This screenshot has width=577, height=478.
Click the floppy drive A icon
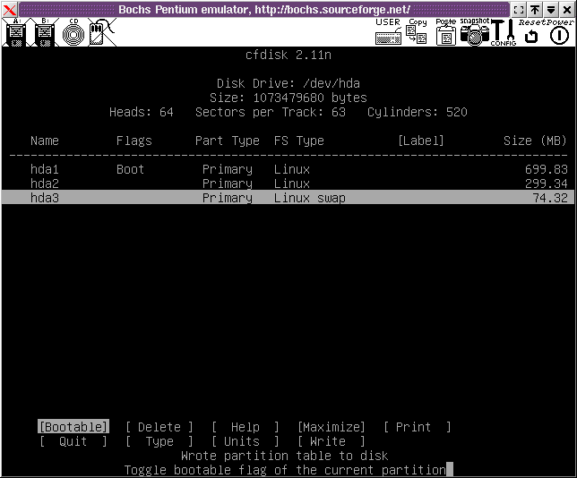pyautogui.click(x=14, y=33)
